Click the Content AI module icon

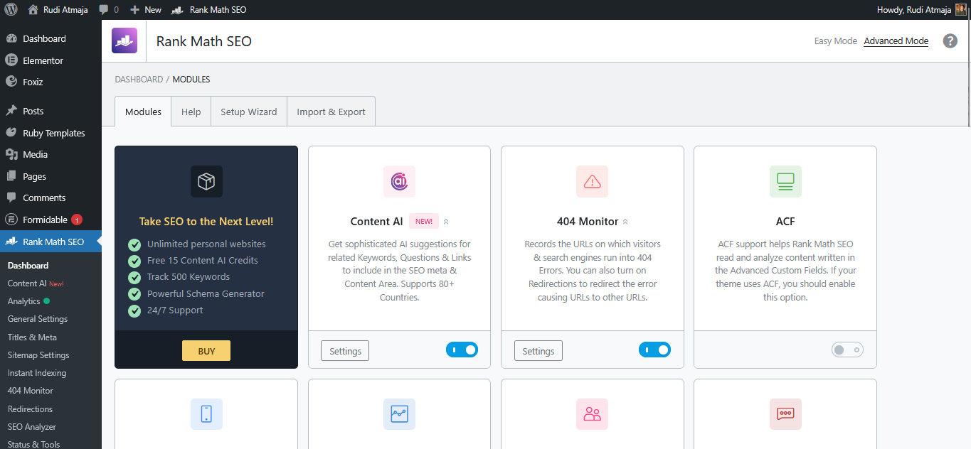[399, 182]
